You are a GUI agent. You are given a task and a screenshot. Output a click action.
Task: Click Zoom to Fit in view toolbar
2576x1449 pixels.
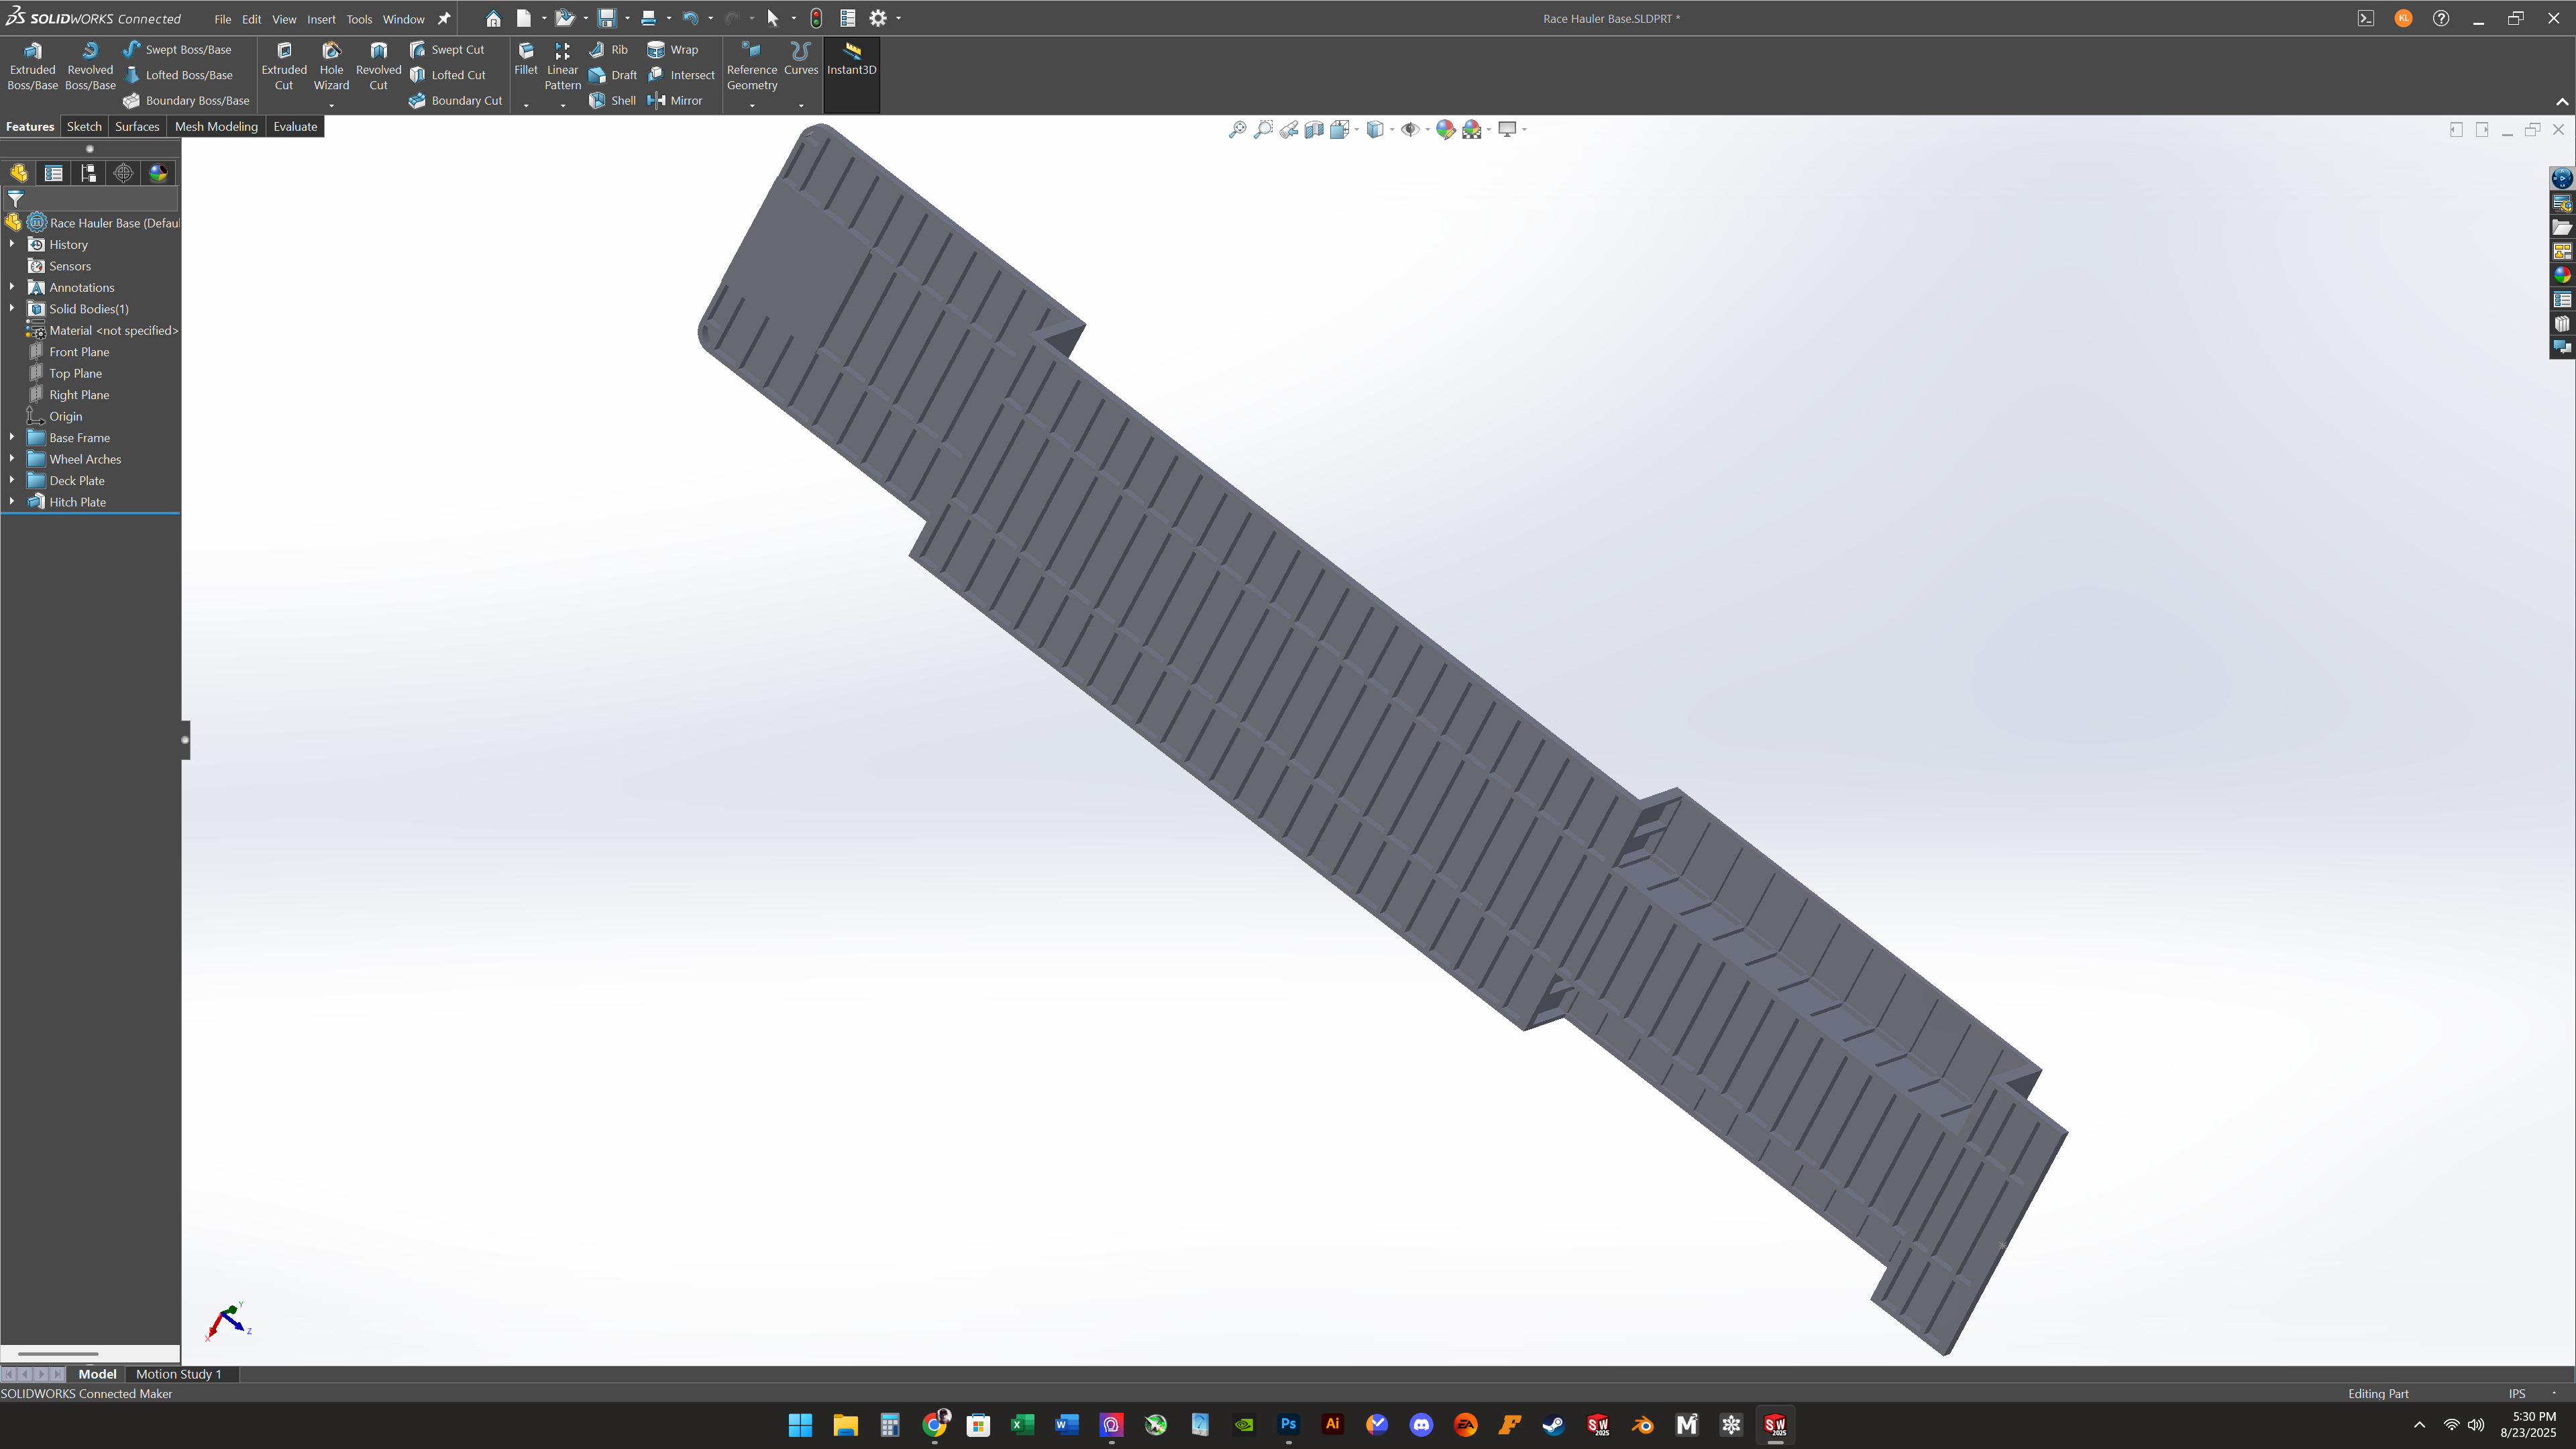[1237, 129]
